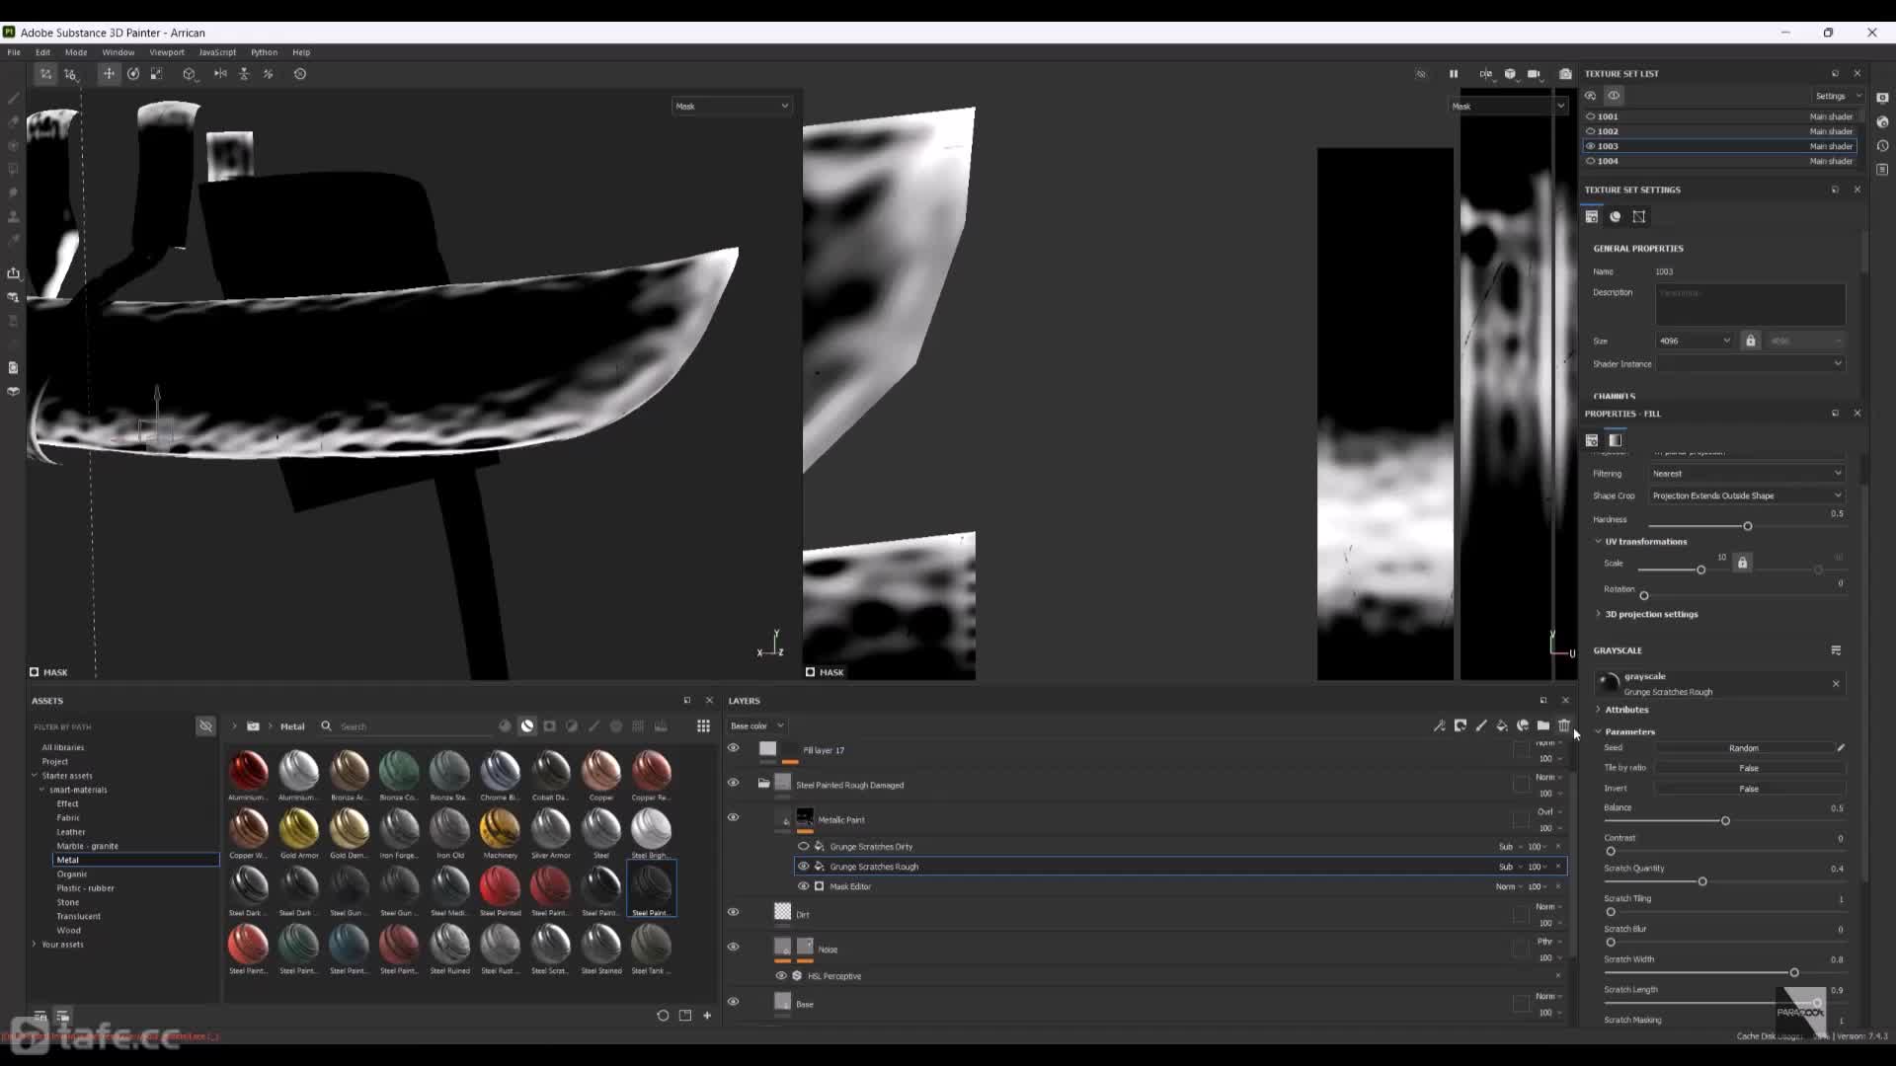The height and width of the screenshot is (1066, 1896).
Task: Open the File menu
Action: click(14, 52)
